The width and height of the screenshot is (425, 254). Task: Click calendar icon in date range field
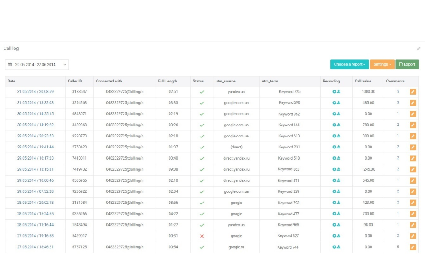[10, 65]
